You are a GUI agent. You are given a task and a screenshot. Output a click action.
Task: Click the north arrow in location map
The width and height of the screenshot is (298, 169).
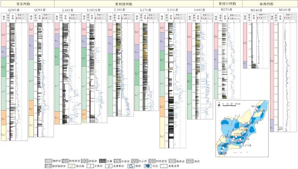tap(219, 105)
